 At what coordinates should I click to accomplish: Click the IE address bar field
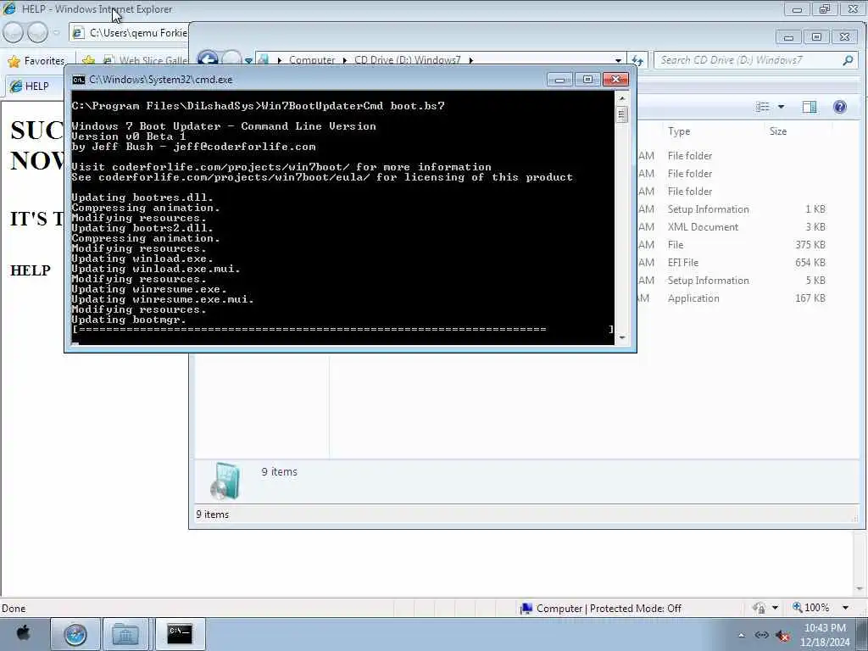[130, 33]
